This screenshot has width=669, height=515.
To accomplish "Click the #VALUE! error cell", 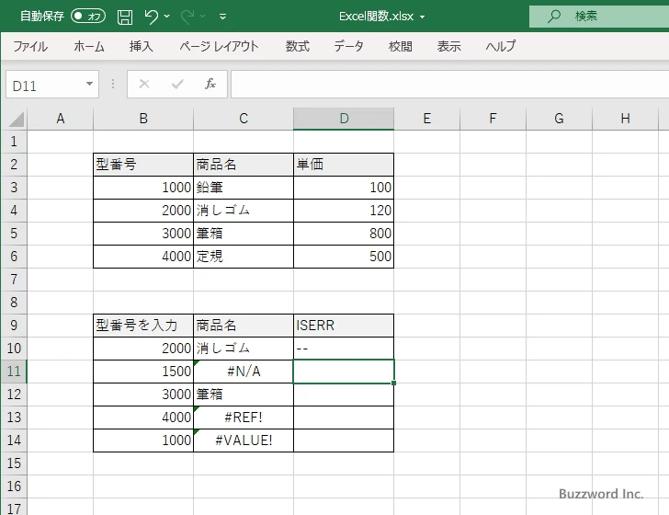I will (x=244, y=441).
